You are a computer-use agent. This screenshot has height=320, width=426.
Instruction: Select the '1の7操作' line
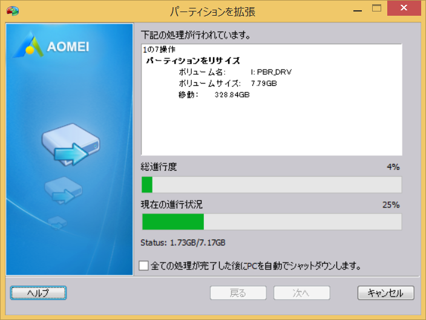pyautogui.click(x=159, y=50)
